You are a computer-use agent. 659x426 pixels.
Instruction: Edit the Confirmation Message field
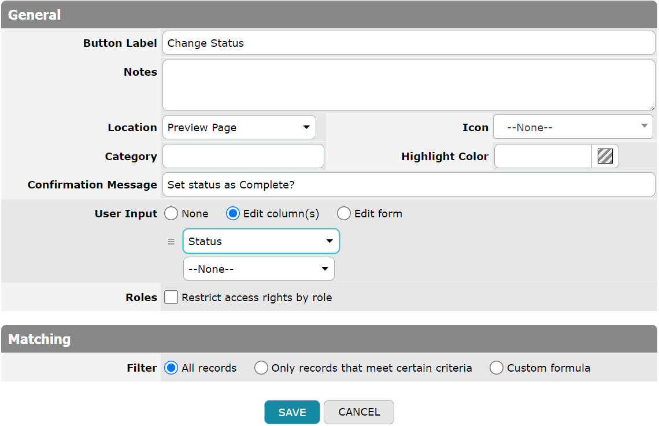(x=408, y=185)
